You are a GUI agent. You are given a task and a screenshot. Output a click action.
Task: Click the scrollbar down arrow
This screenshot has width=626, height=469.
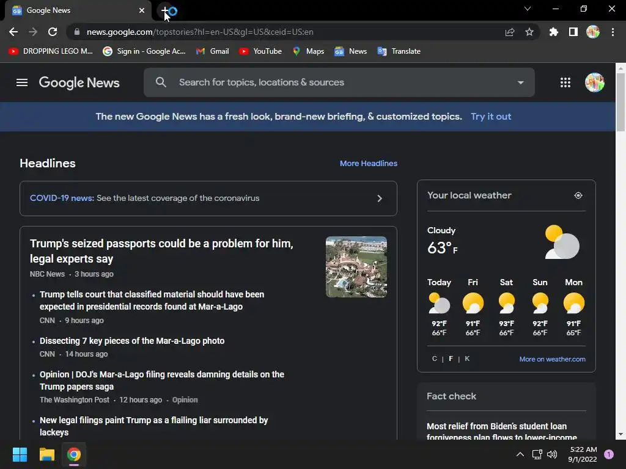pos(620,434)
